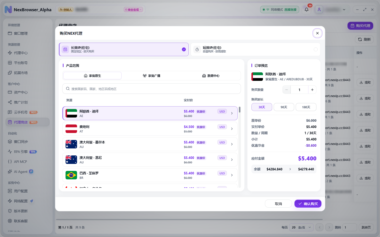Click the 资产中心 sidebar icon
Image resolution: width=380 pixels, height=237 pixels.
10,92
